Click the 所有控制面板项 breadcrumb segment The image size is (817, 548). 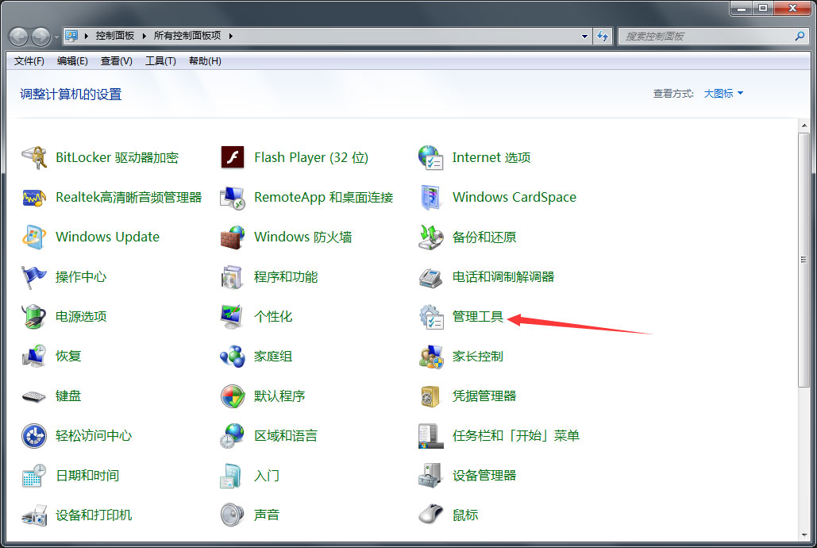click(x=187, y=36)
